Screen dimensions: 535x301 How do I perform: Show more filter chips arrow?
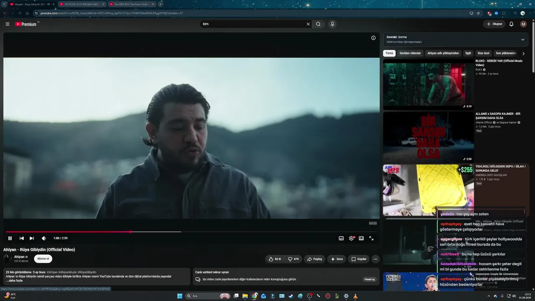point(523,54)
